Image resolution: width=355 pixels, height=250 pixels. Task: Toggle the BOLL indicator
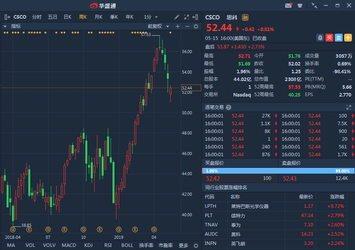(127, 245)
